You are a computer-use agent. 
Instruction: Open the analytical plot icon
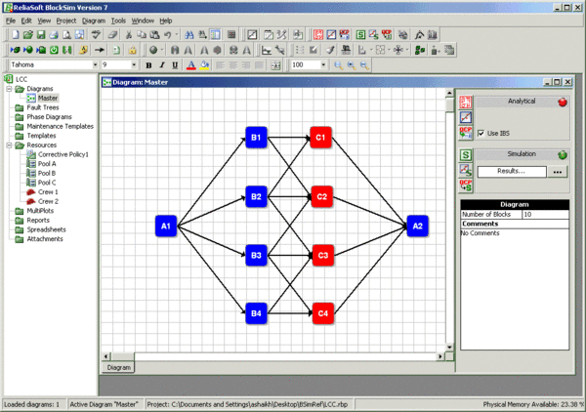pos(467,117)
